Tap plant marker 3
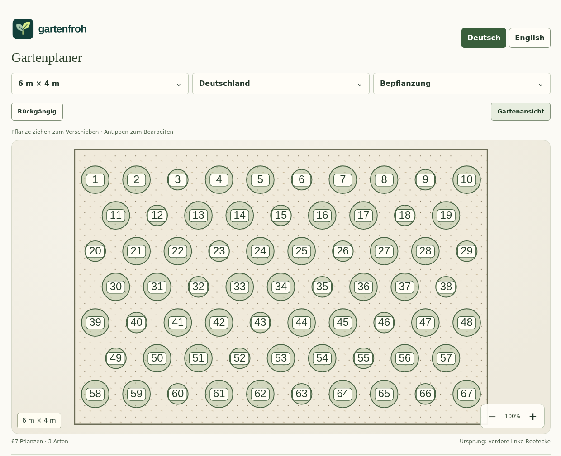Image resolution: width=561 pixels, height=456 pixels. pos(178,179)
